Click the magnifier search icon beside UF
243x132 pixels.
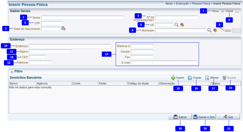click(176, 25)
